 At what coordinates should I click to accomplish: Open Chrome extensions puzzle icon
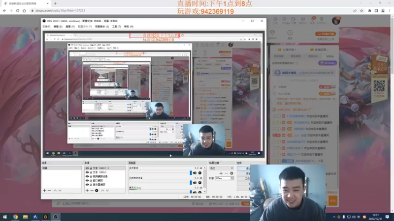point(370,11)
